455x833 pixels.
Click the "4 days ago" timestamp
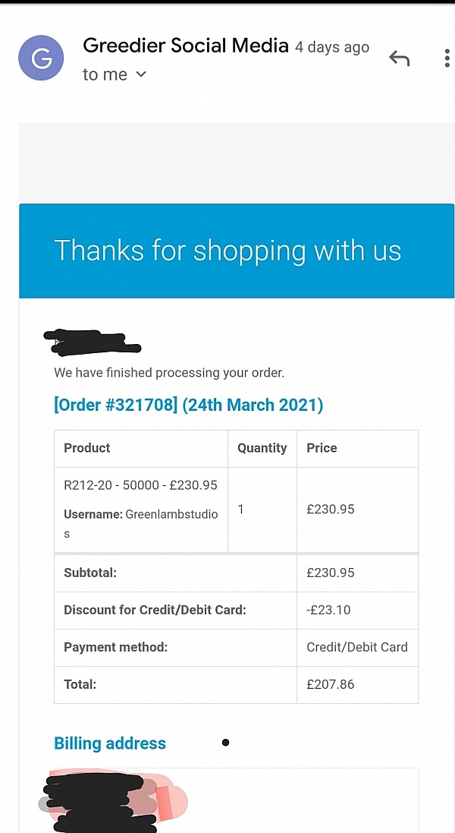pos(332,47)
